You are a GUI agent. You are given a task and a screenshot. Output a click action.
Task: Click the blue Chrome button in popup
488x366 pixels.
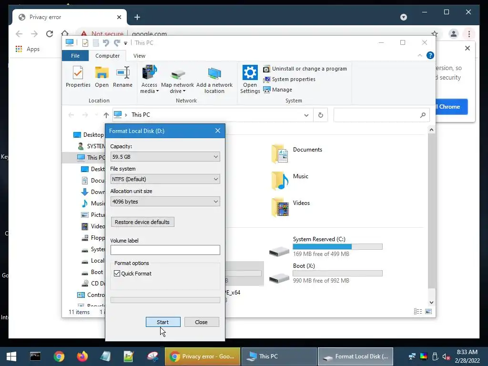tap(451, 107)
